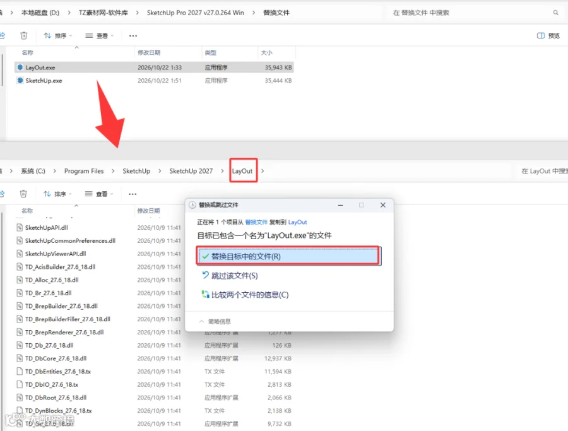Screen dimensions: 568x431
Task: Go to SketchUp Pro 2027 v27.0.264 Win breadcrumb
Action: click(x=195, y=13)
